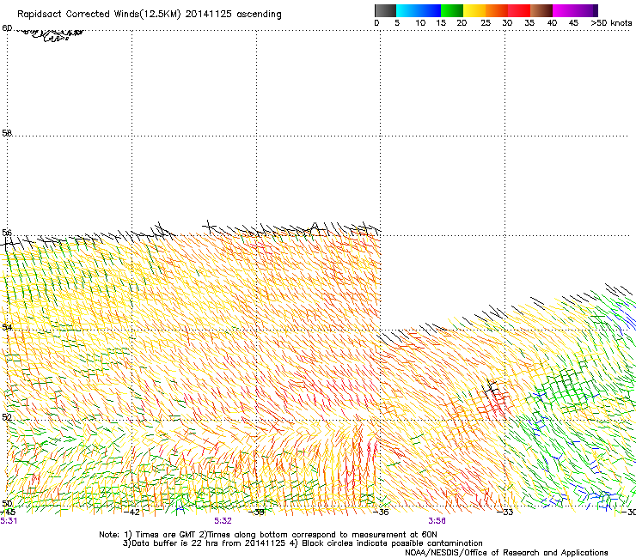Click legend tick label 25
This screenshot has height=558, width=636.
coord(486,23)
